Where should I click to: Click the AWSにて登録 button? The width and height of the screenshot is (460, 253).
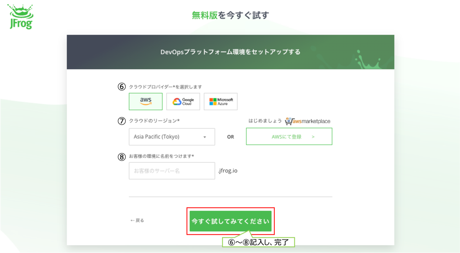pos(289,137)
